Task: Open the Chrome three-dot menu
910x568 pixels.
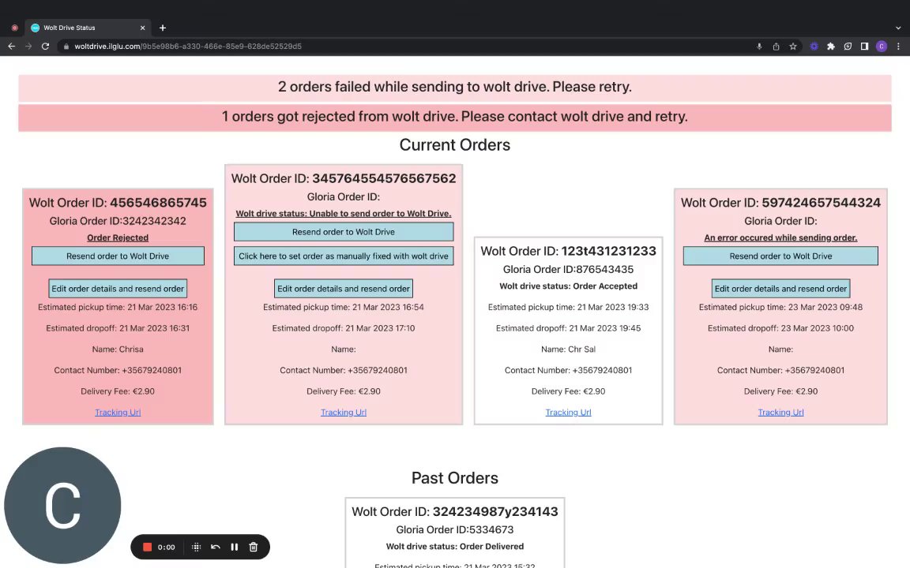Action: point(898,47)
